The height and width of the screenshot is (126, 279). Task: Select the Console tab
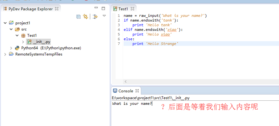126,91
